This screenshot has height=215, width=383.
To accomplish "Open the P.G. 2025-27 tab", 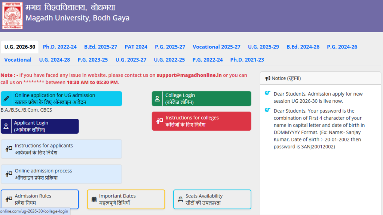I will (x=170, y=47).
